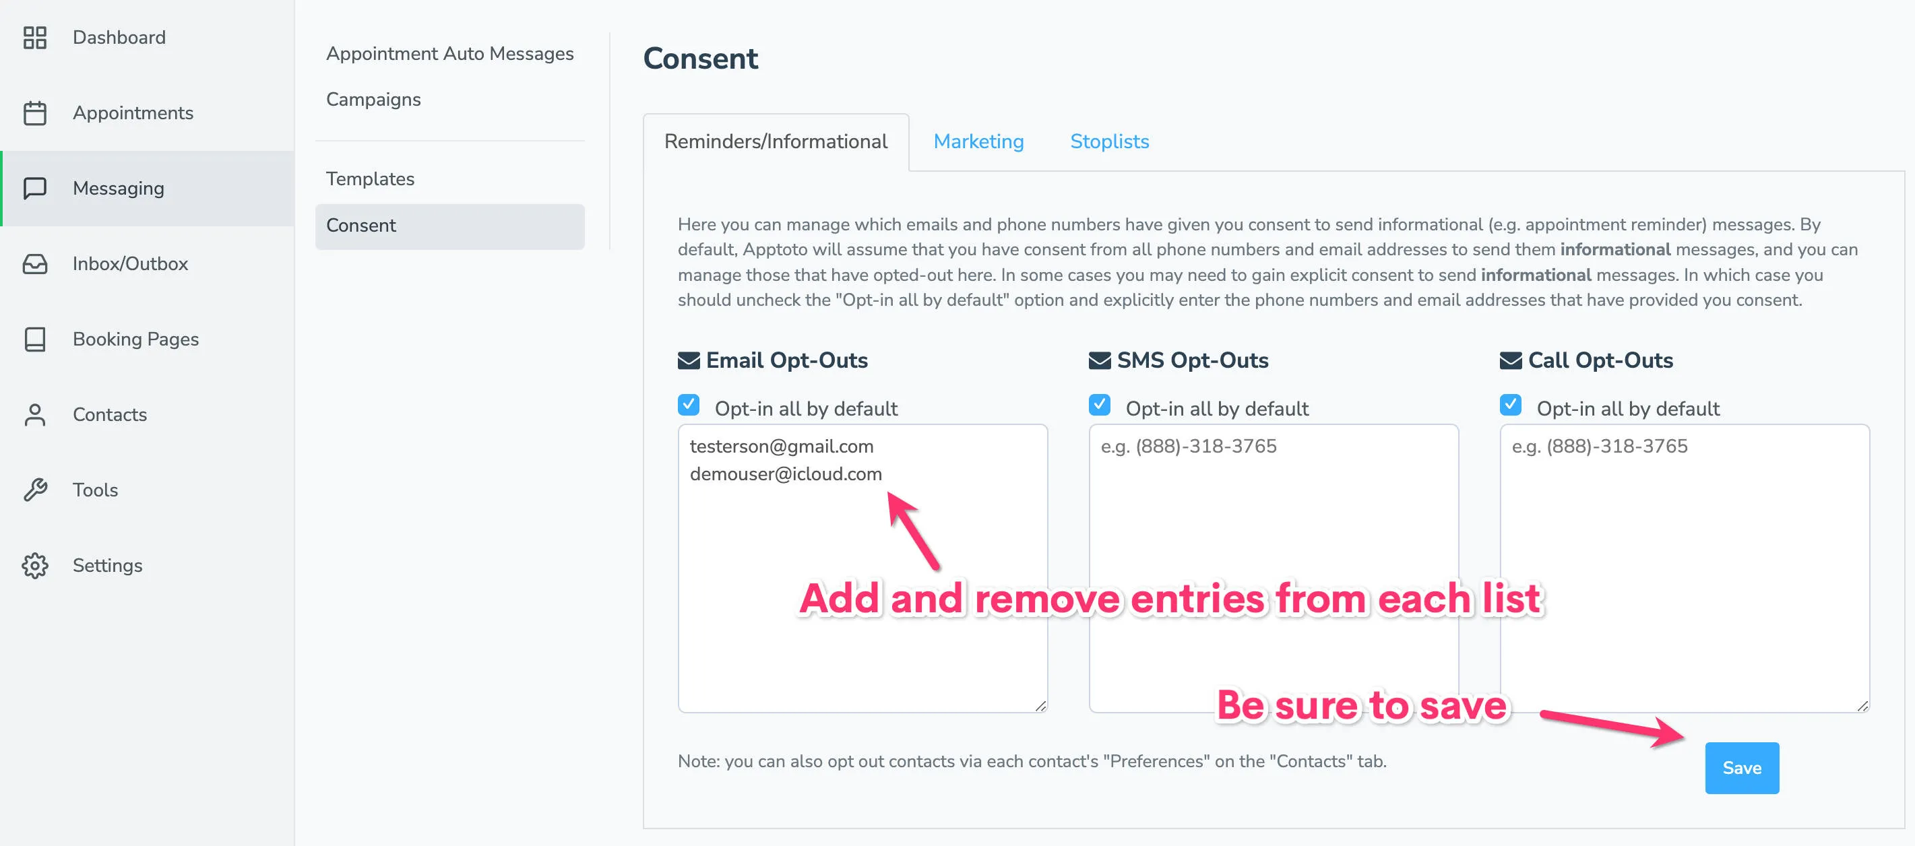
Task: Switch to the Marketing tab
Action: 979,141
